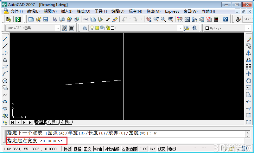Select the Arc tool
The height and width of the screenshot is (153, 254).
pos(5,74)
